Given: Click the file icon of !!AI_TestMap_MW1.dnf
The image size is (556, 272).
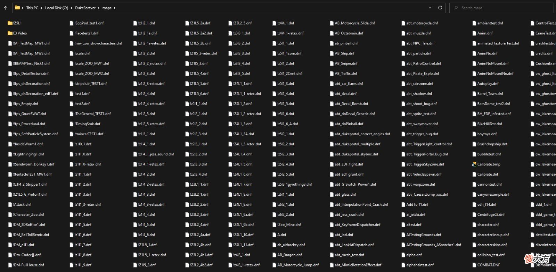Looking at the screenshot, I should point(10,43).
